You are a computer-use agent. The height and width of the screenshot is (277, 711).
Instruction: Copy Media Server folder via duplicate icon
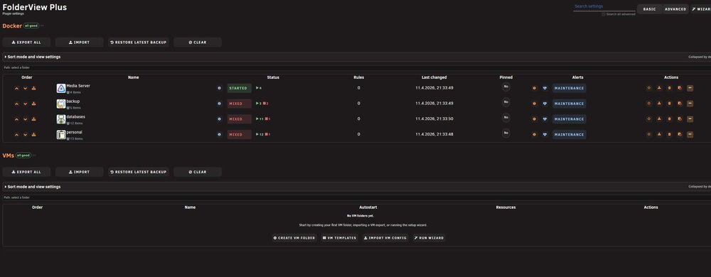pyautogui.click(x=680, y=88)
